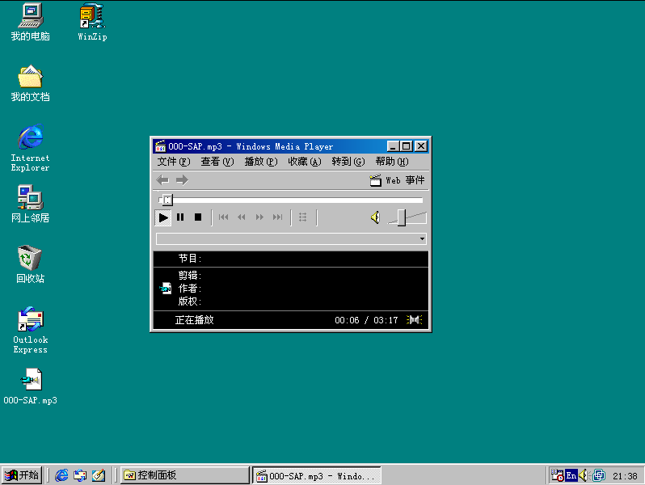Screen dimensions: 645x485
Task: Click the Back arrow in Media Player
Action: (x=163, y=180)
